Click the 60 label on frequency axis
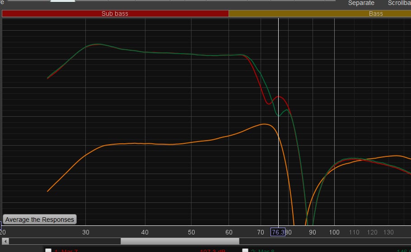The height and width of the screenshot is (252, 411). pos(229,232)
